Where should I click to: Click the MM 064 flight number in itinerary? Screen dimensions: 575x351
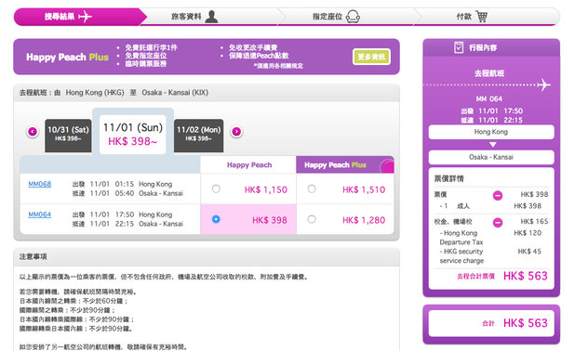point(488,98)
